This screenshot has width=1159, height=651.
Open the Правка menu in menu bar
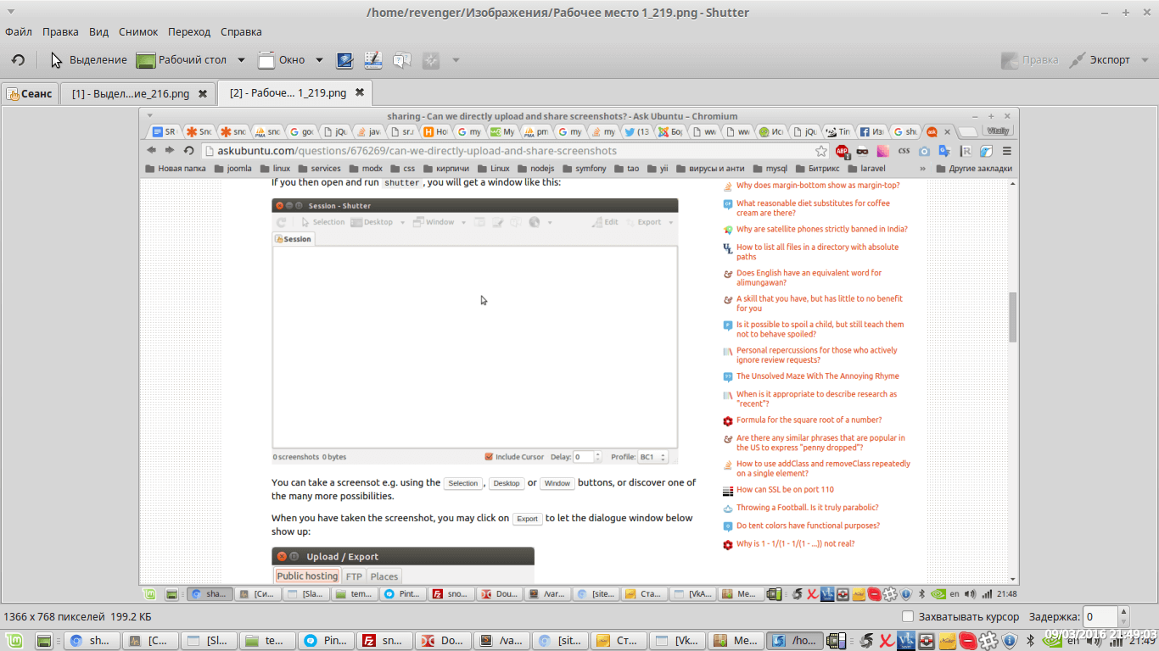(x=60, y=32)
